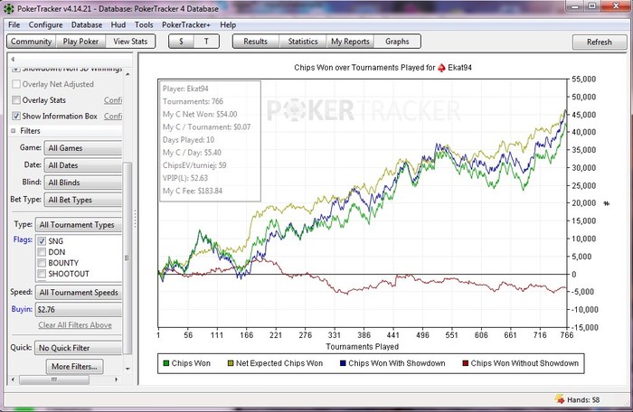Collapse the sidebar using top-left arrow

(x=13, y=59)
